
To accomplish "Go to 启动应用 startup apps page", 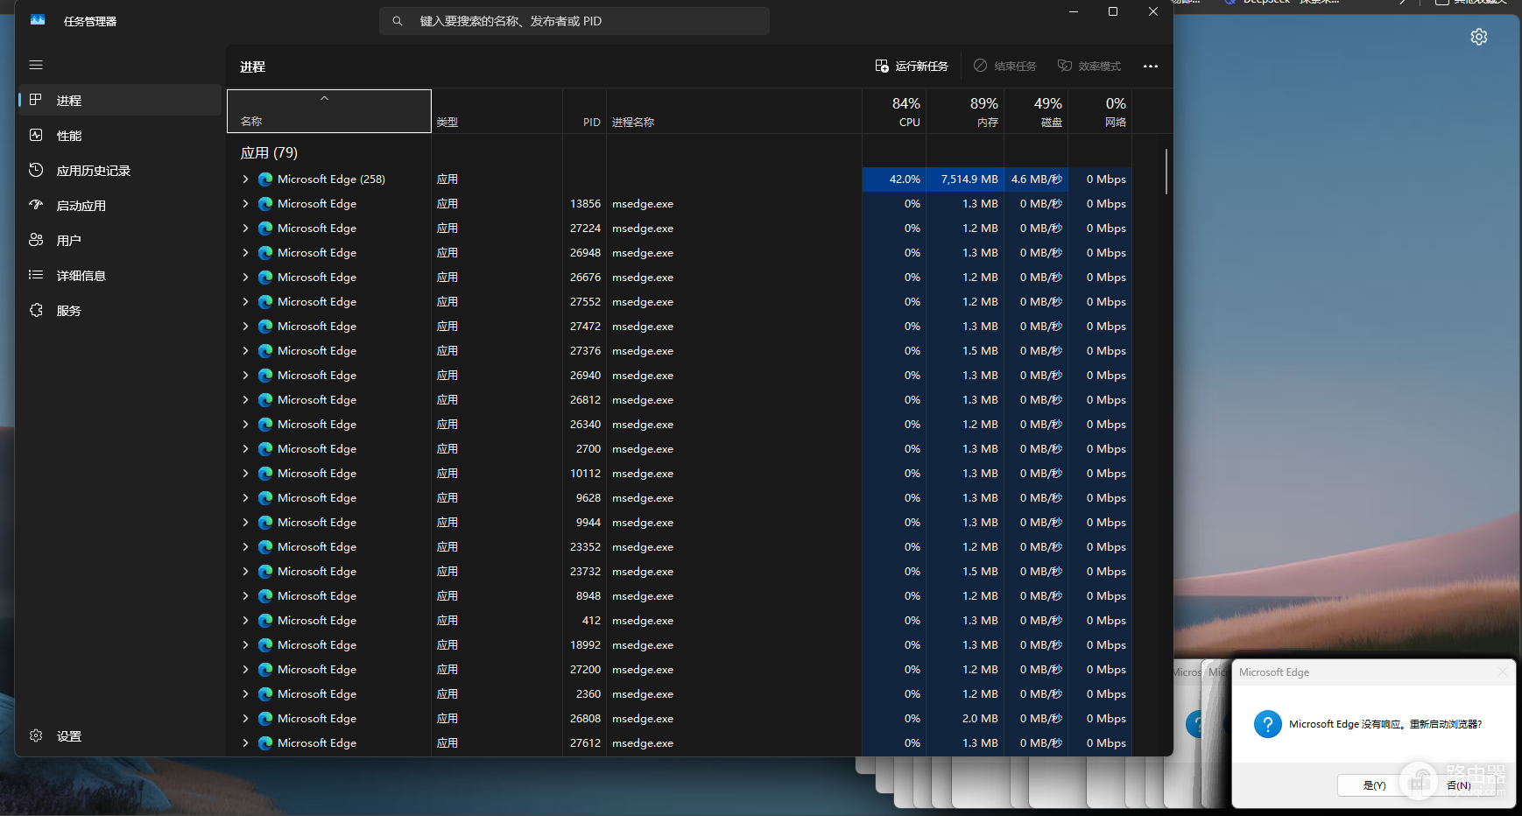I will [120, 206].
